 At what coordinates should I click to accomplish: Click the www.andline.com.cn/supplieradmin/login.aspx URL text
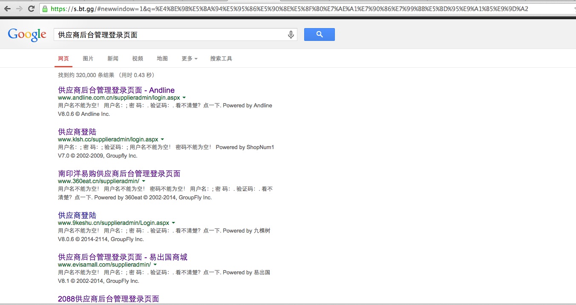[119, 98]
